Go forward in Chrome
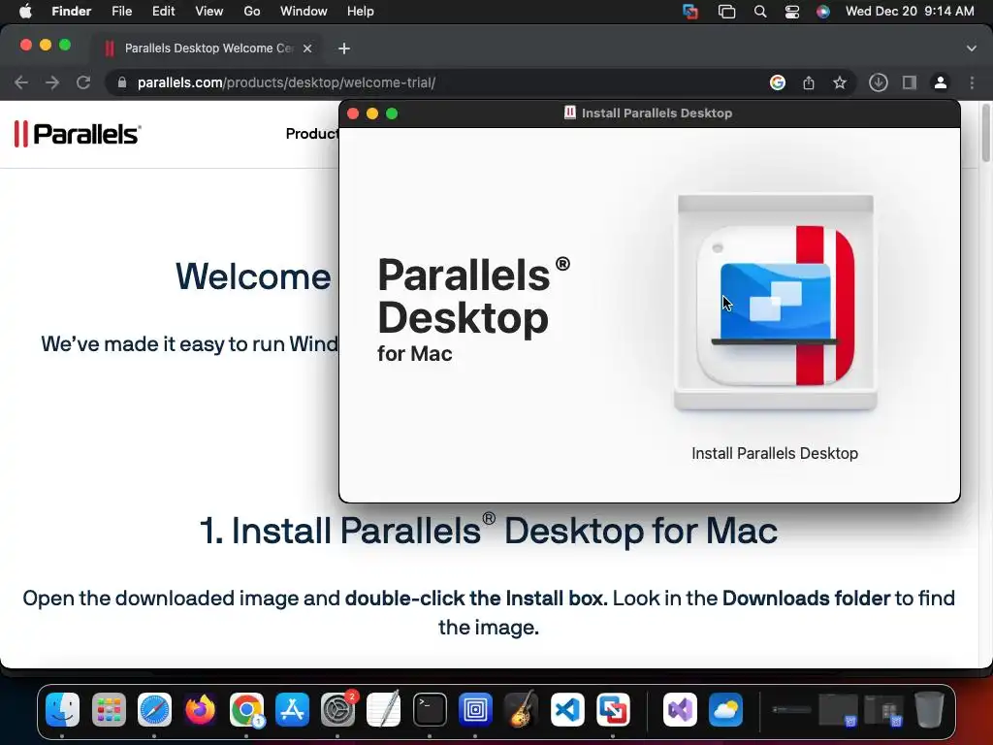Screen dimensions: 993x745 [52, 82]
